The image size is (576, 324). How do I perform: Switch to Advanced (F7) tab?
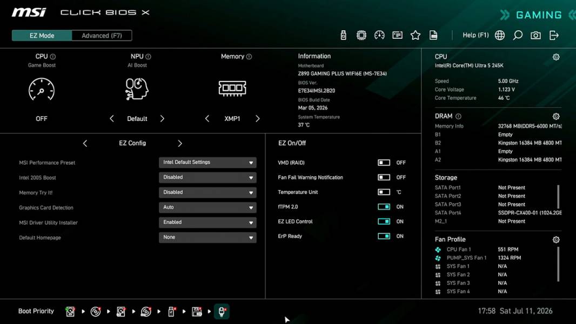tap(102, 36)
